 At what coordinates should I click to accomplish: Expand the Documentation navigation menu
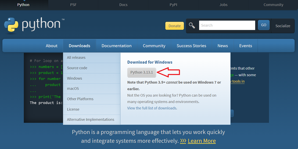click(x=116, y=46)
